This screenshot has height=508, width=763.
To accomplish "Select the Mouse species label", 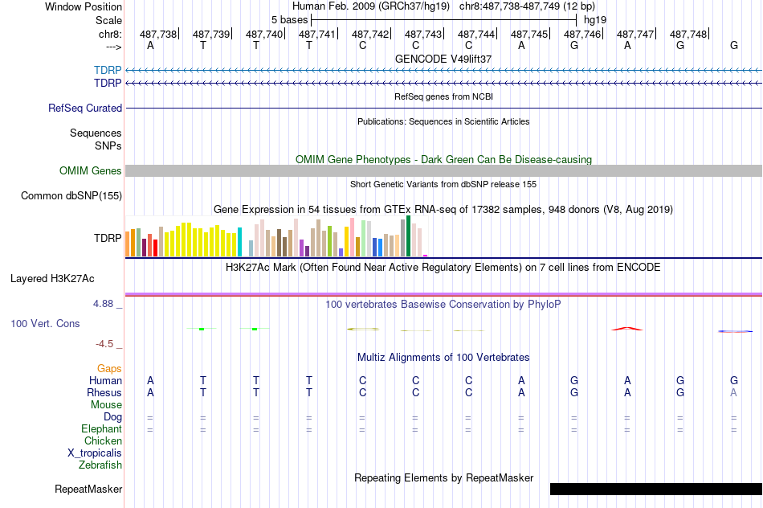I will click(x=106, y=405).
